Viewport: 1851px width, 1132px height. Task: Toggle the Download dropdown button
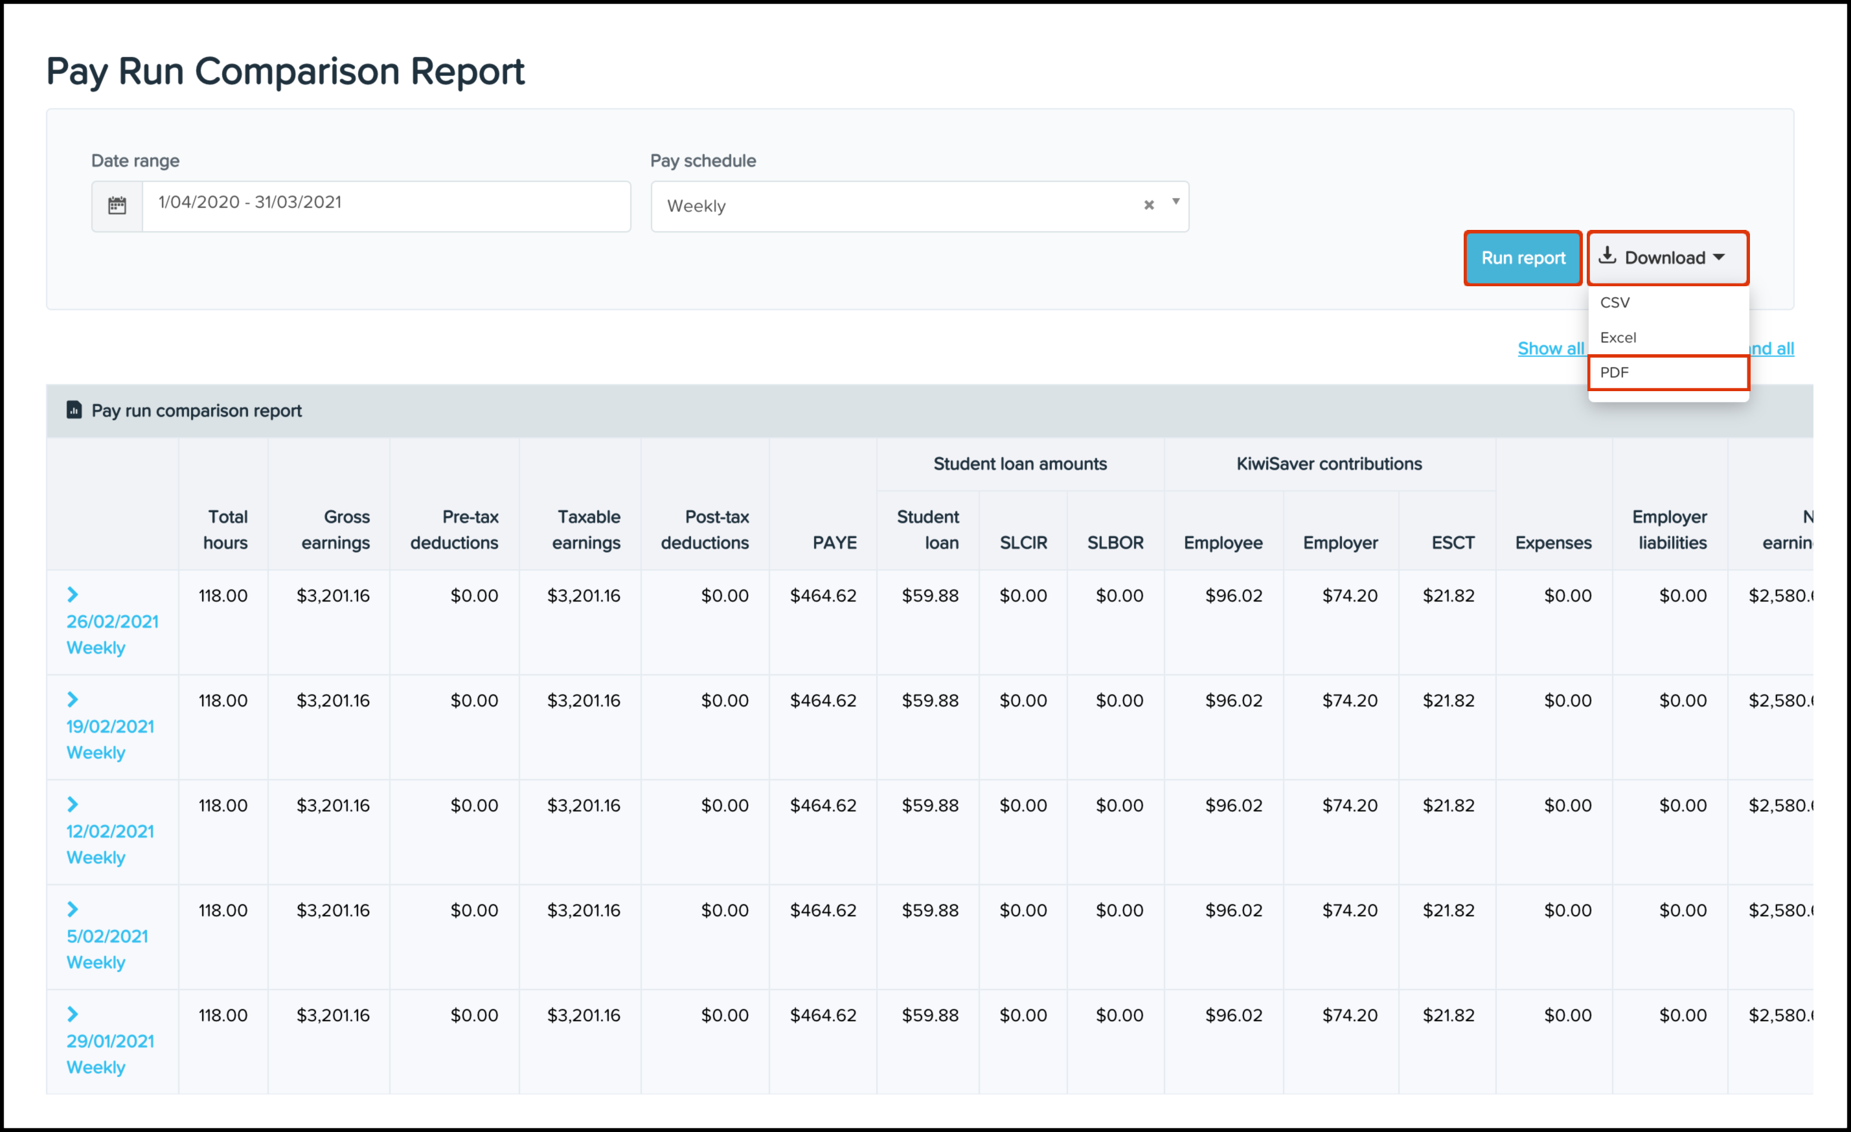(1668, 258)
